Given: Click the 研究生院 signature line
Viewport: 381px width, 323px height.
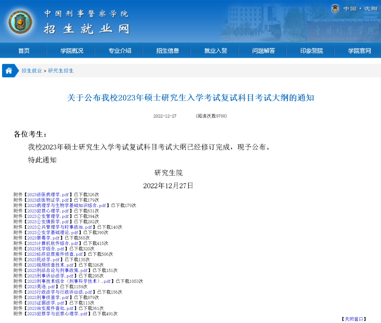Looking at the screenshot, I should [x=168, y=173].
